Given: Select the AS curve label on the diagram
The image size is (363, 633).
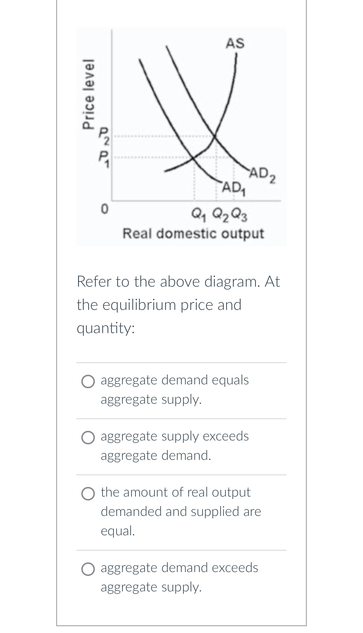Looking at the screenshot, I should [x=236, y=43].
